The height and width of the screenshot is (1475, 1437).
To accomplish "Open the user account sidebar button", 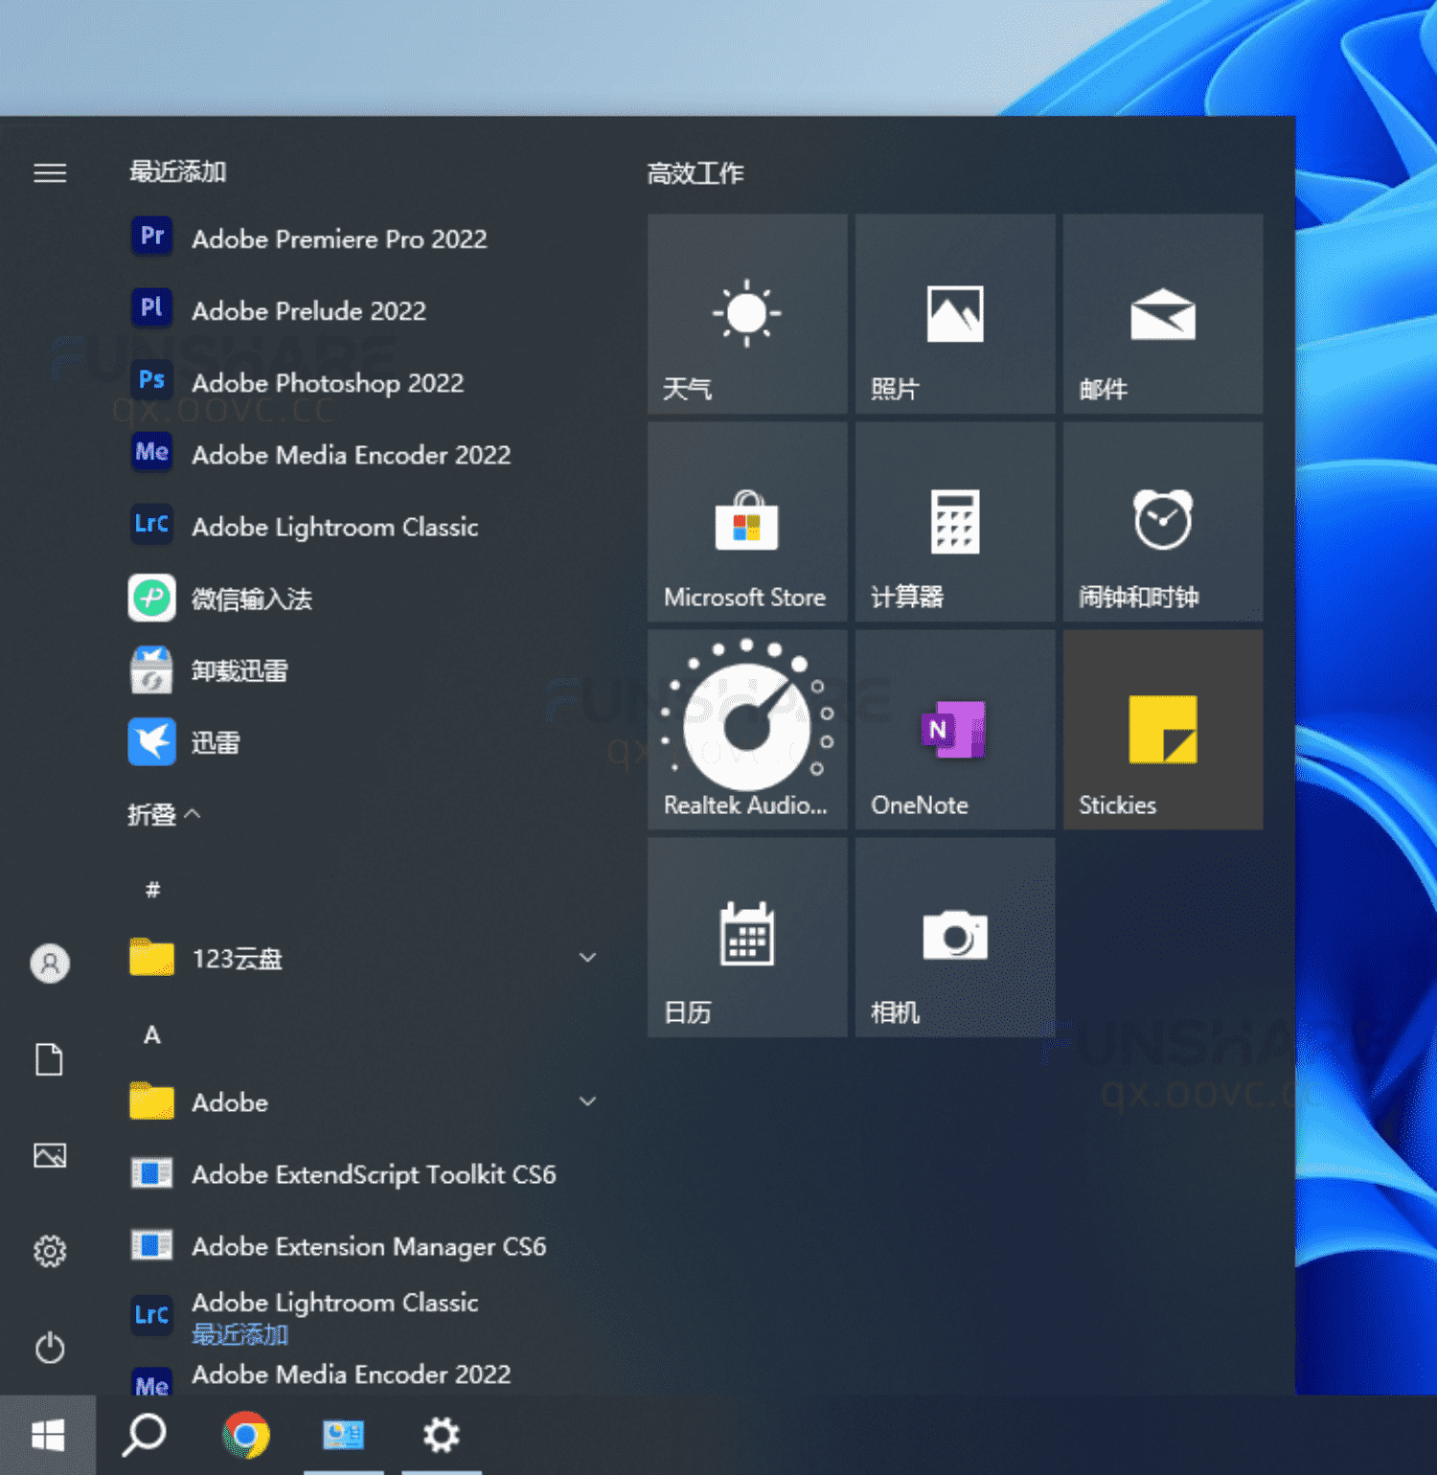I will coord(50,964).
